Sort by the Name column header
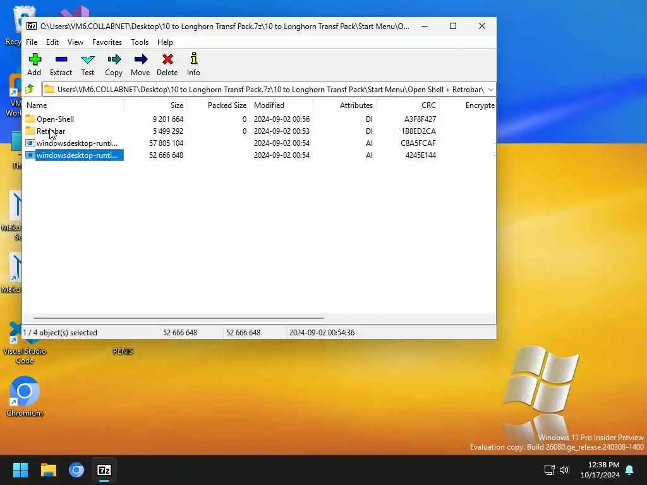Screen dimensions: 647x485 73,105
